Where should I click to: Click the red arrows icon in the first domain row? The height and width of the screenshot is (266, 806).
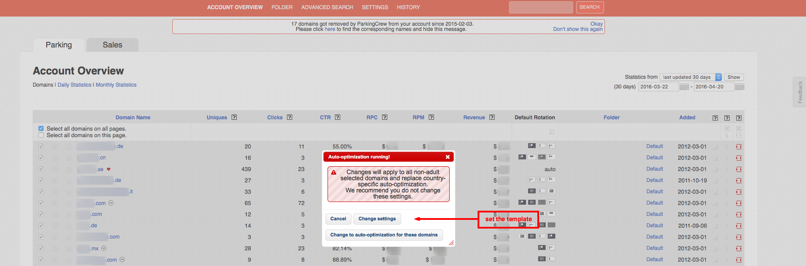point(739,147)
